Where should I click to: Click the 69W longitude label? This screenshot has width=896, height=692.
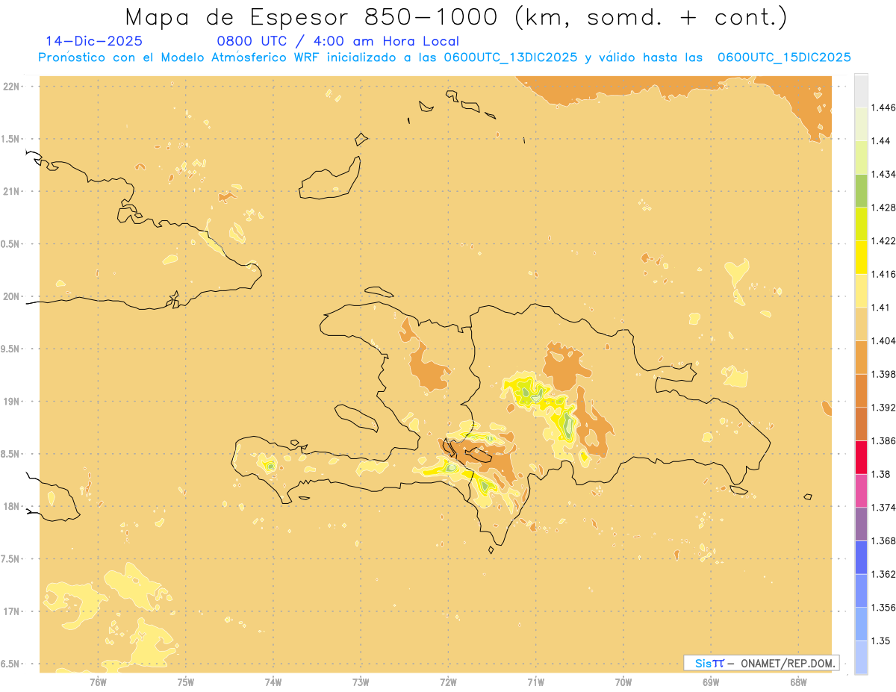(711, 682)
